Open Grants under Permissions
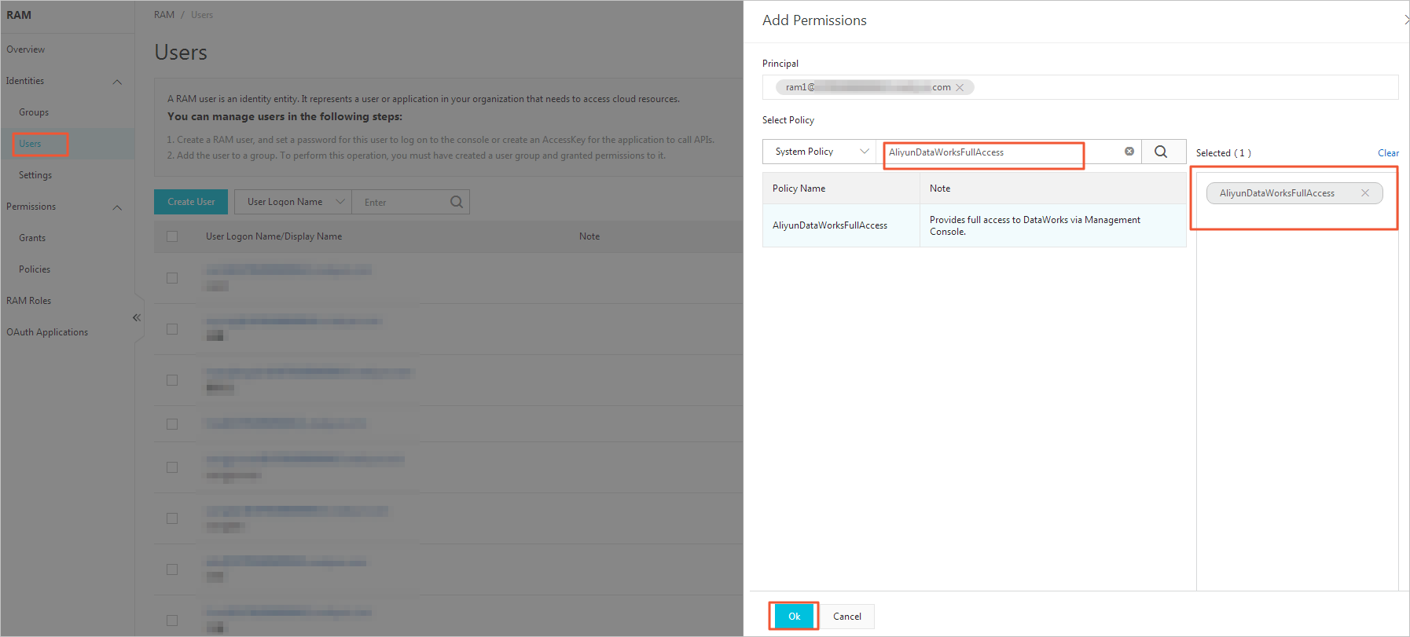This screenshot has width=1410, height=637. (x=32, y=238)
